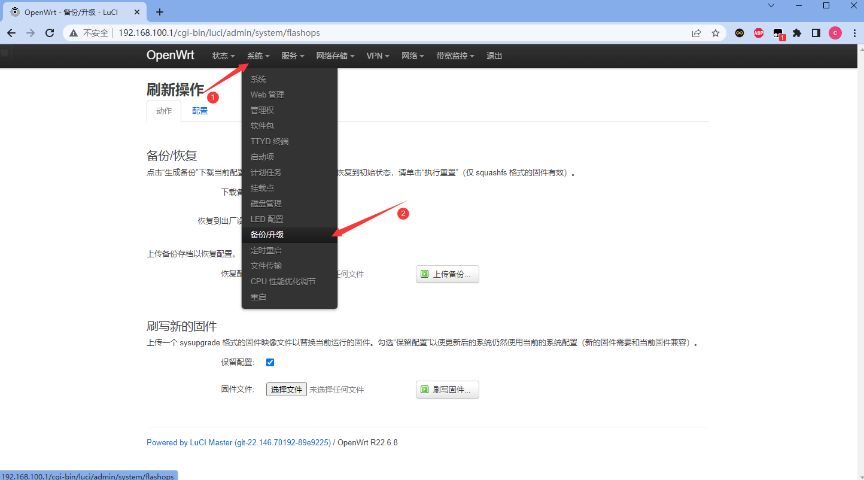This screenshot has width=864, height=480.
Task: Click the OpenWrt brand logo link
Action: coord(171,55)
